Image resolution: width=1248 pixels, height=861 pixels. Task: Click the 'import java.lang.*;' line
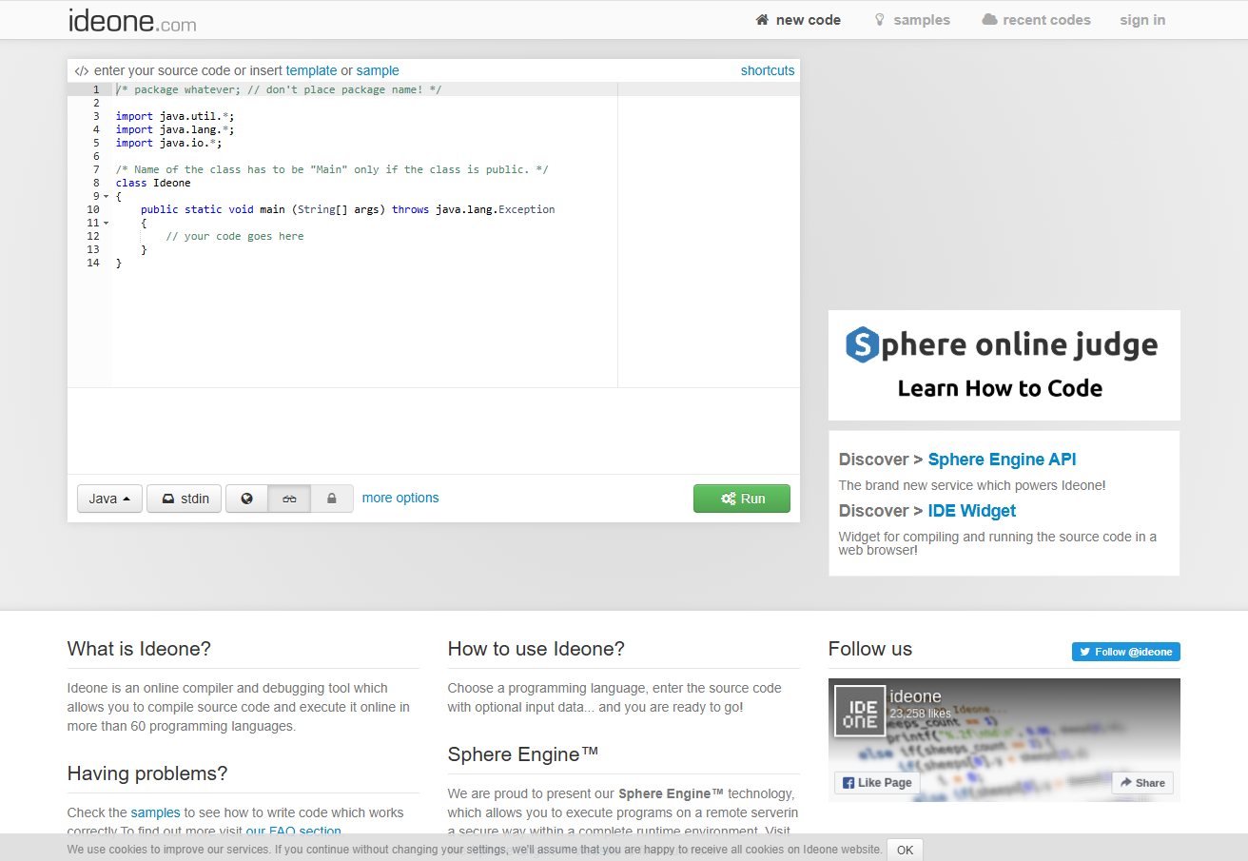(x=175, y=129)
